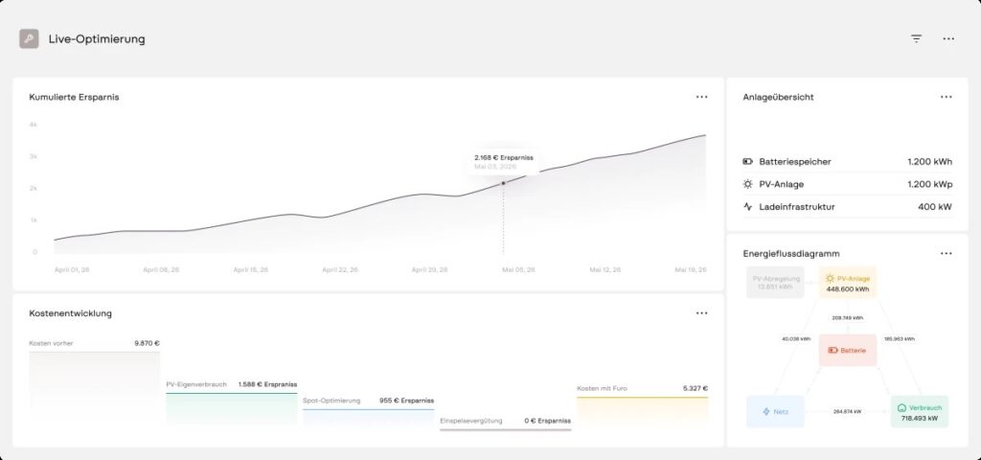The height and width of the screenshot is (460, 981).
Task: Click the house icon in Verbrauch node
Action: (x=901, y=407)
